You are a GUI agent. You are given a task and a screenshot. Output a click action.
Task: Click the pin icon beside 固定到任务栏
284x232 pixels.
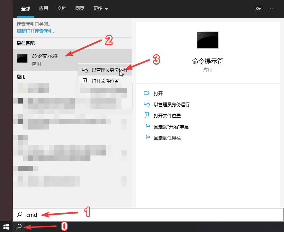click(147, 137)
